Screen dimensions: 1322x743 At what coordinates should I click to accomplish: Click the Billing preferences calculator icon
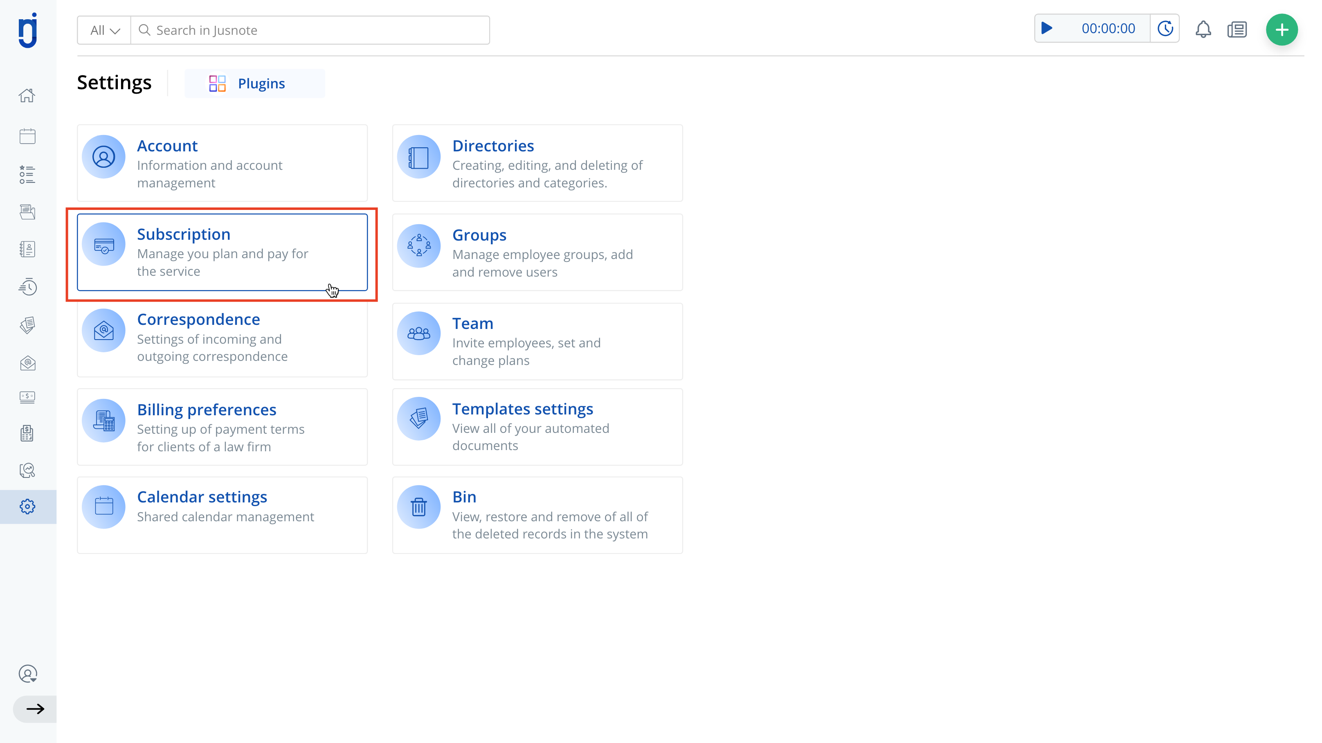(x=103, y=421)
